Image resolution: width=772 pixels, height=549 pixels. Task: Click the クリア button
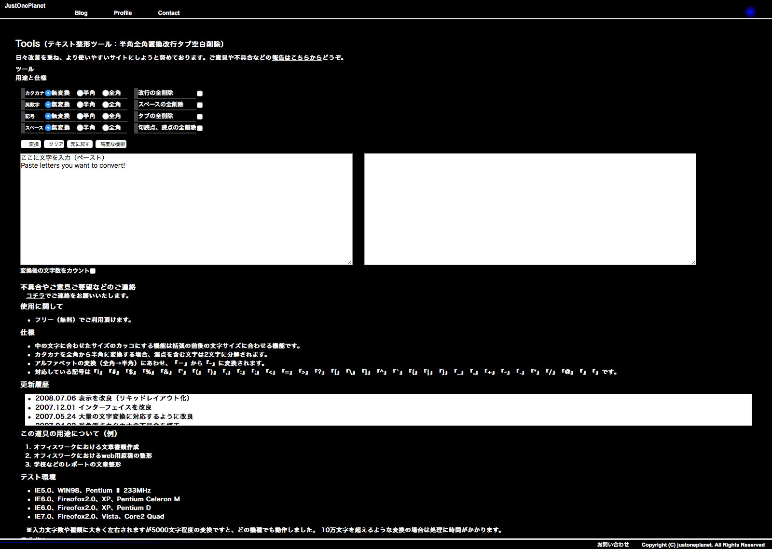point(54,144)
